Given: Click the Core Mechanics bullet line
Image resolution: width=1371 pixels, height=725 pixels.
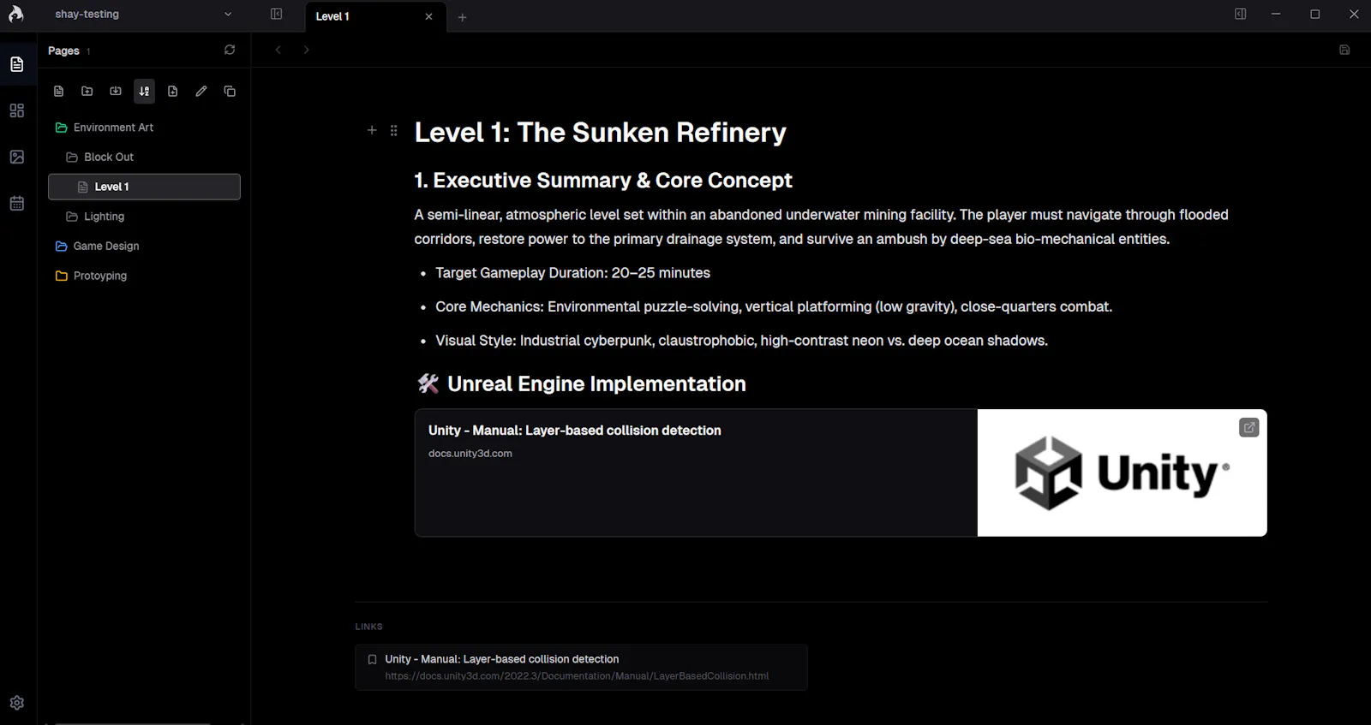Looking at the screenshot, I should point(774,306).
